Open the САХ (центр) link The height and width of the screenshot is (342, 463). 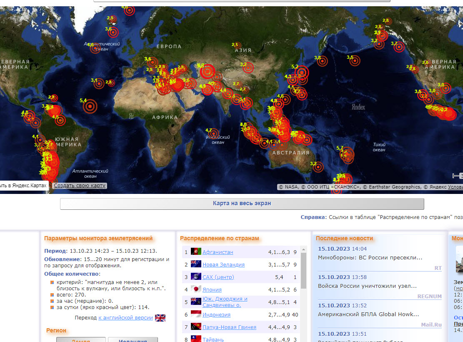(218, 277)
